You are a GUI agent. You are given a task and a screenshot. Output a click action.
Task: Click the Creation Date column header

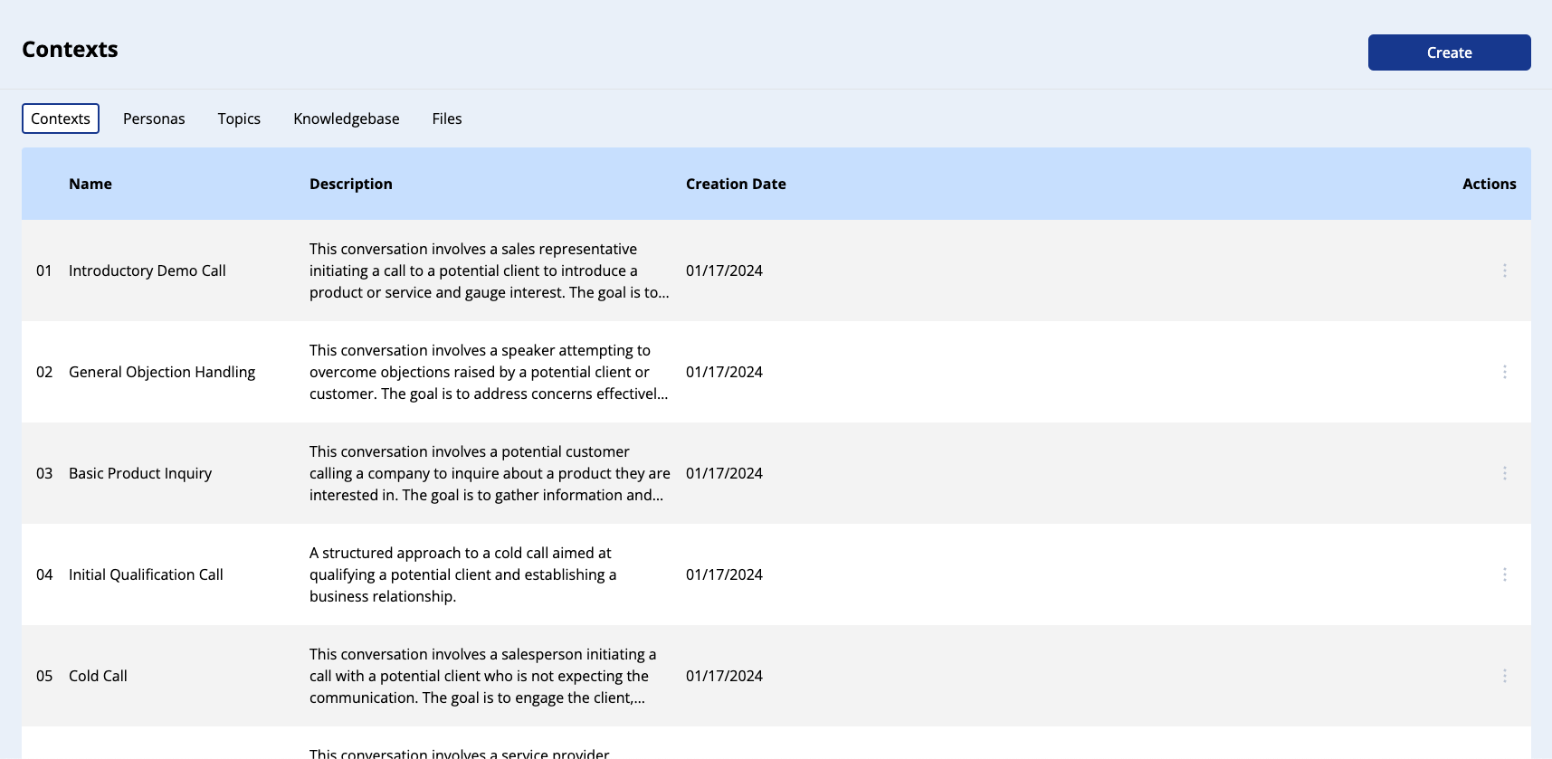[x=736, y=184]
